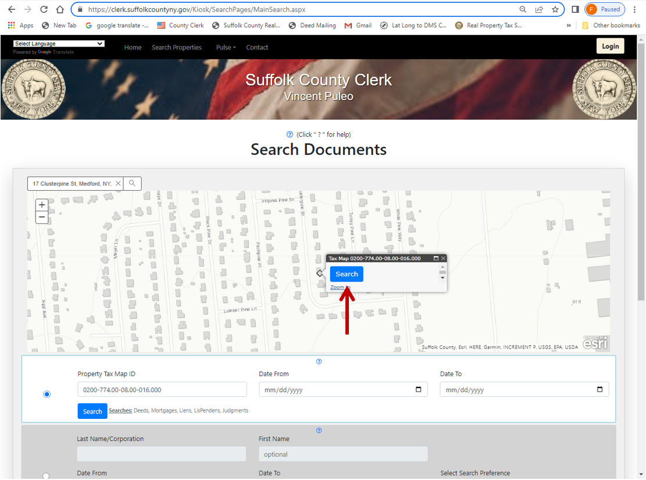Click the Login button
The image size is (646, 480).
coord(610,46)
